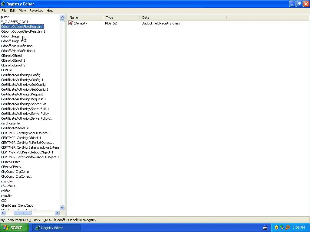The height and width of the screenshot is (232, 310).
Task: Click the magnifier tray icon
Action: 288,227
